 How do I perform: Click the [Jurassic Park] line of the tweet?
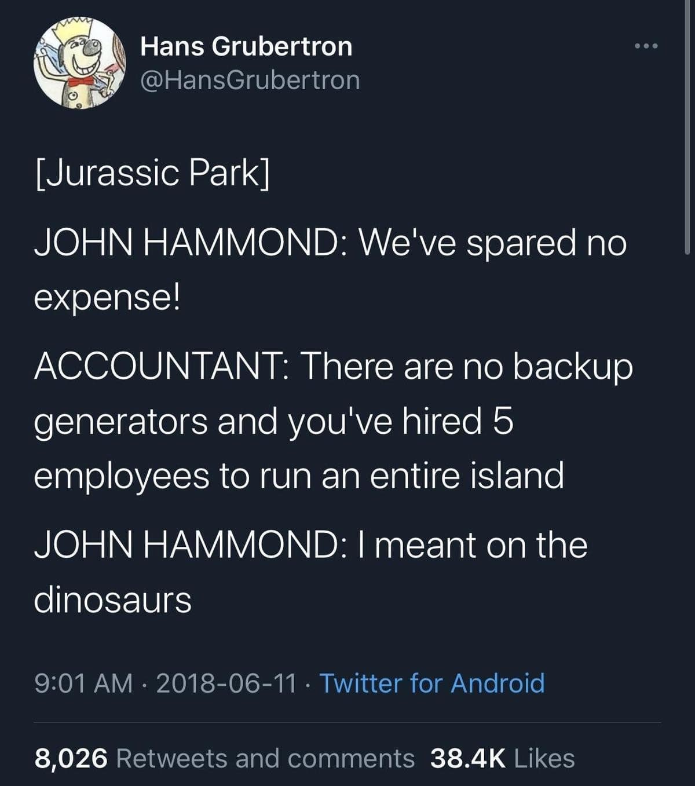152,173
